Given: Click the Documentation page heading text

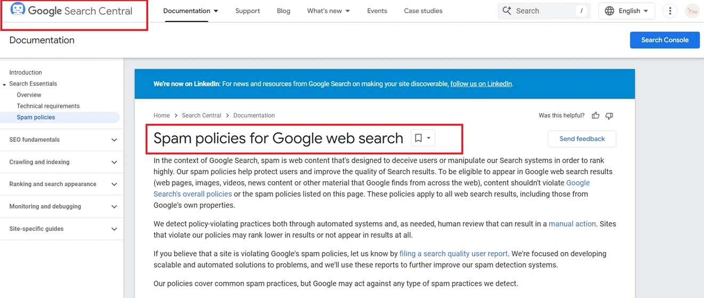Looking at the screenshot, I should point(42,40).
